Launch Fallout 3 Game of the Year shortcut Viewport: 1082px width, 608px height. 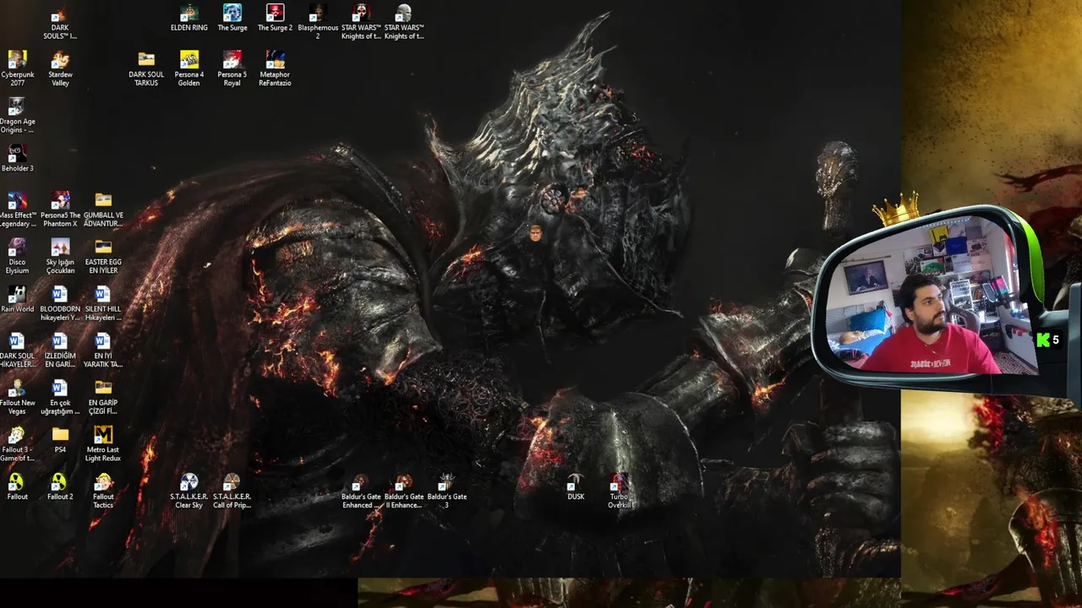coord(17,444)
